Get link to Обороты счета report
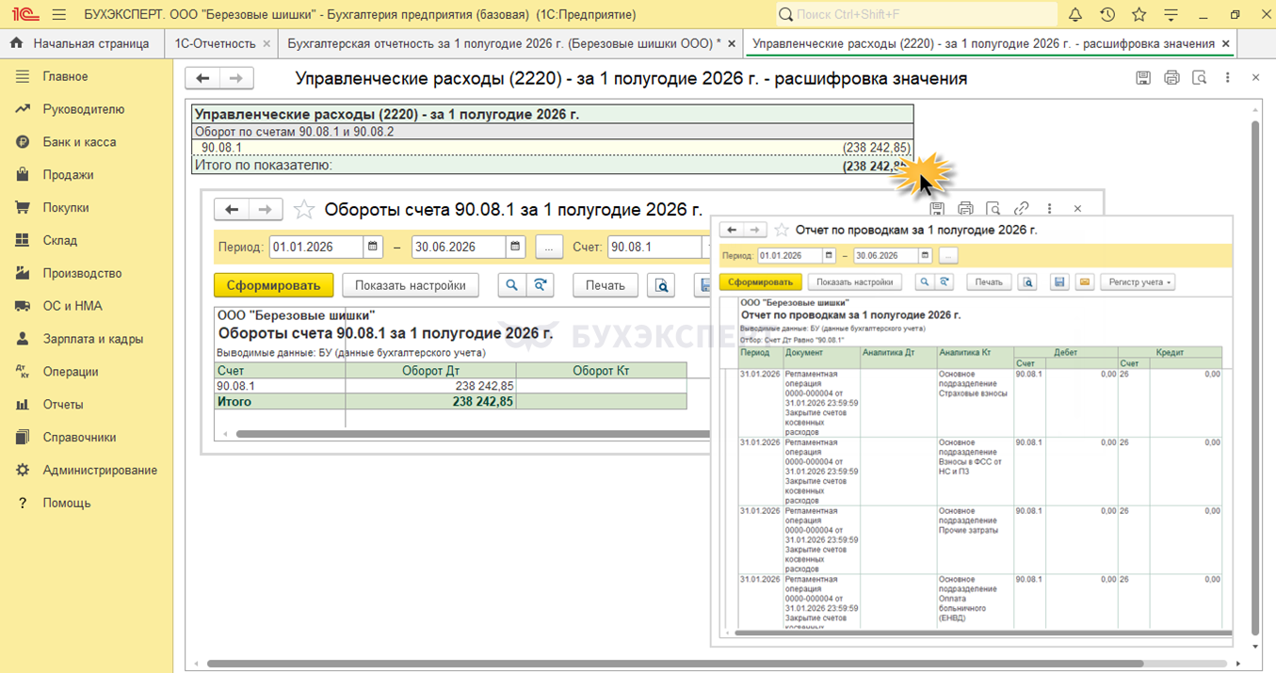Image resolution: width=1276 pixels, height=673 pixels. tap(1022, 209)
